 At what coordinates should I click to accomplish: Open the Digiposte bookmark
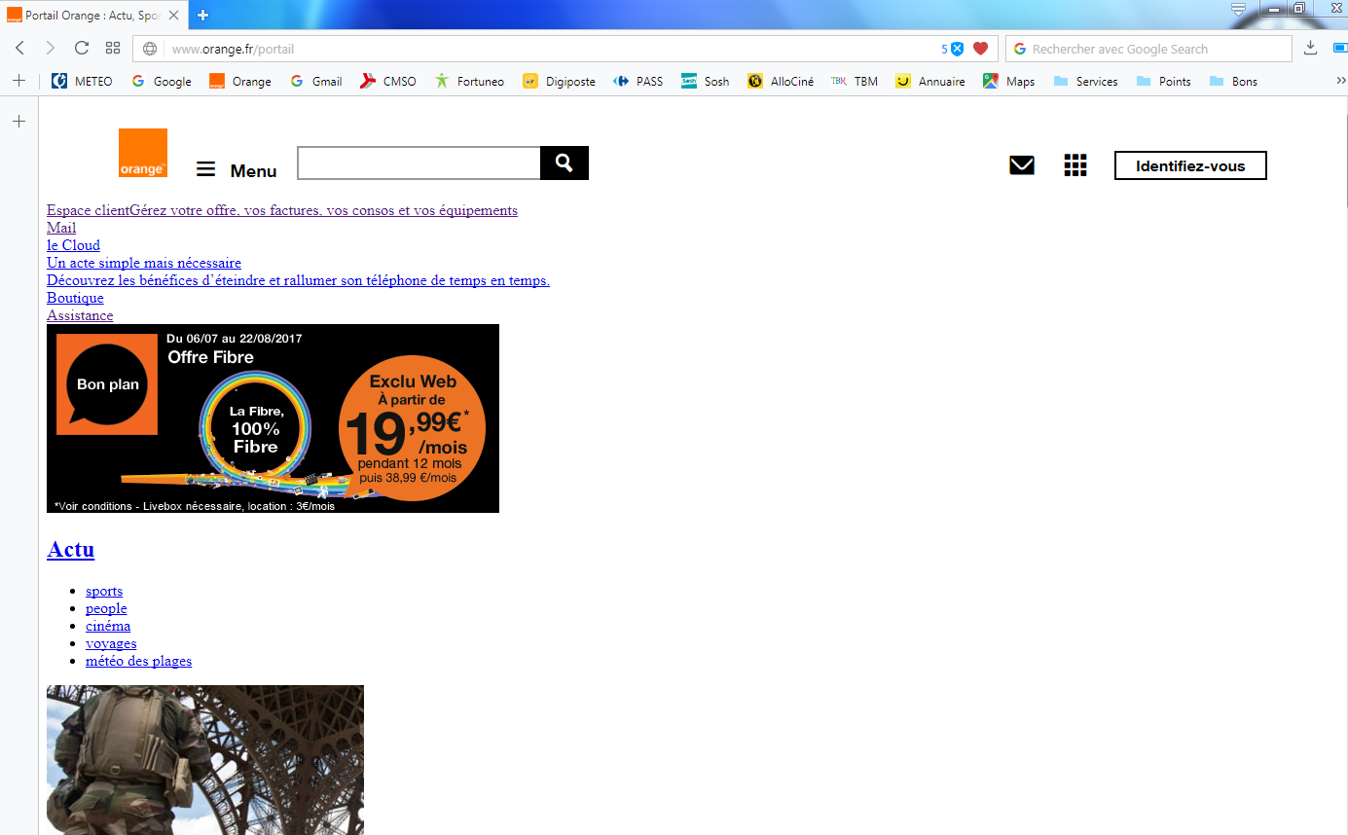559,82
